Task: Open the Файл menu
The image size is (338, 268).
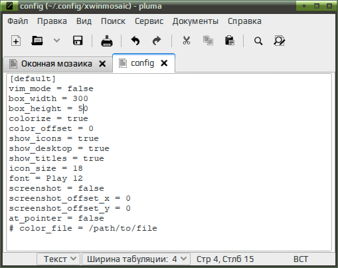Action: point(18,21)
